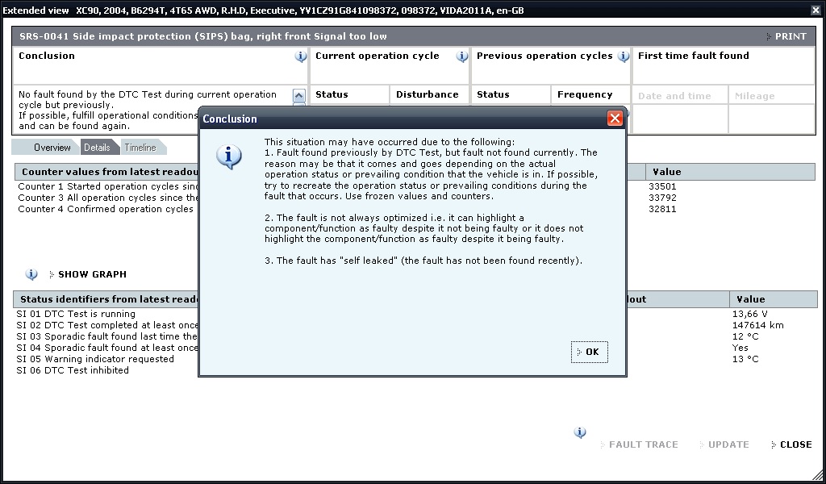
Task: Close the Extended view window
Action: [x=816, y=10]
